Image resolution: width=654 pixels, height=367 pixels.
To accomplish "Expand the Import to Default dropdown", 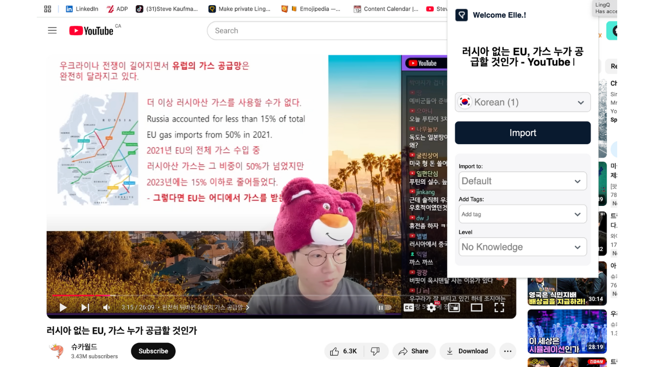I will pos(523,181).
